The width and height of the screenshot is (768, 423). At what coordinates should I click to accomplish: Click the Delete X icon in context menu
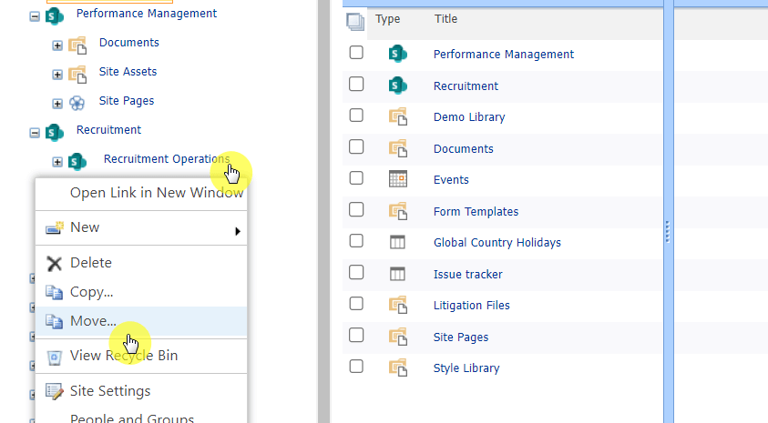click(x=54, y=264)
